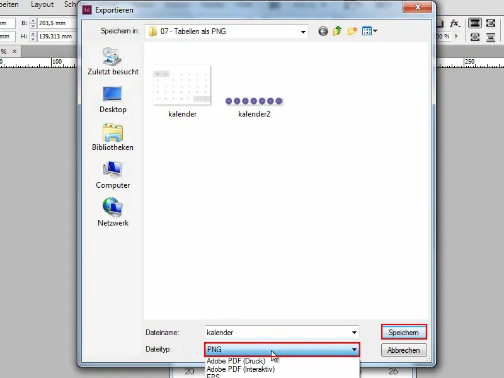Image resolution: width=504 pixels, height=378 pixels.
Task: Click the bottom-right align icon in control bar
Action: (x=491, y=37)
